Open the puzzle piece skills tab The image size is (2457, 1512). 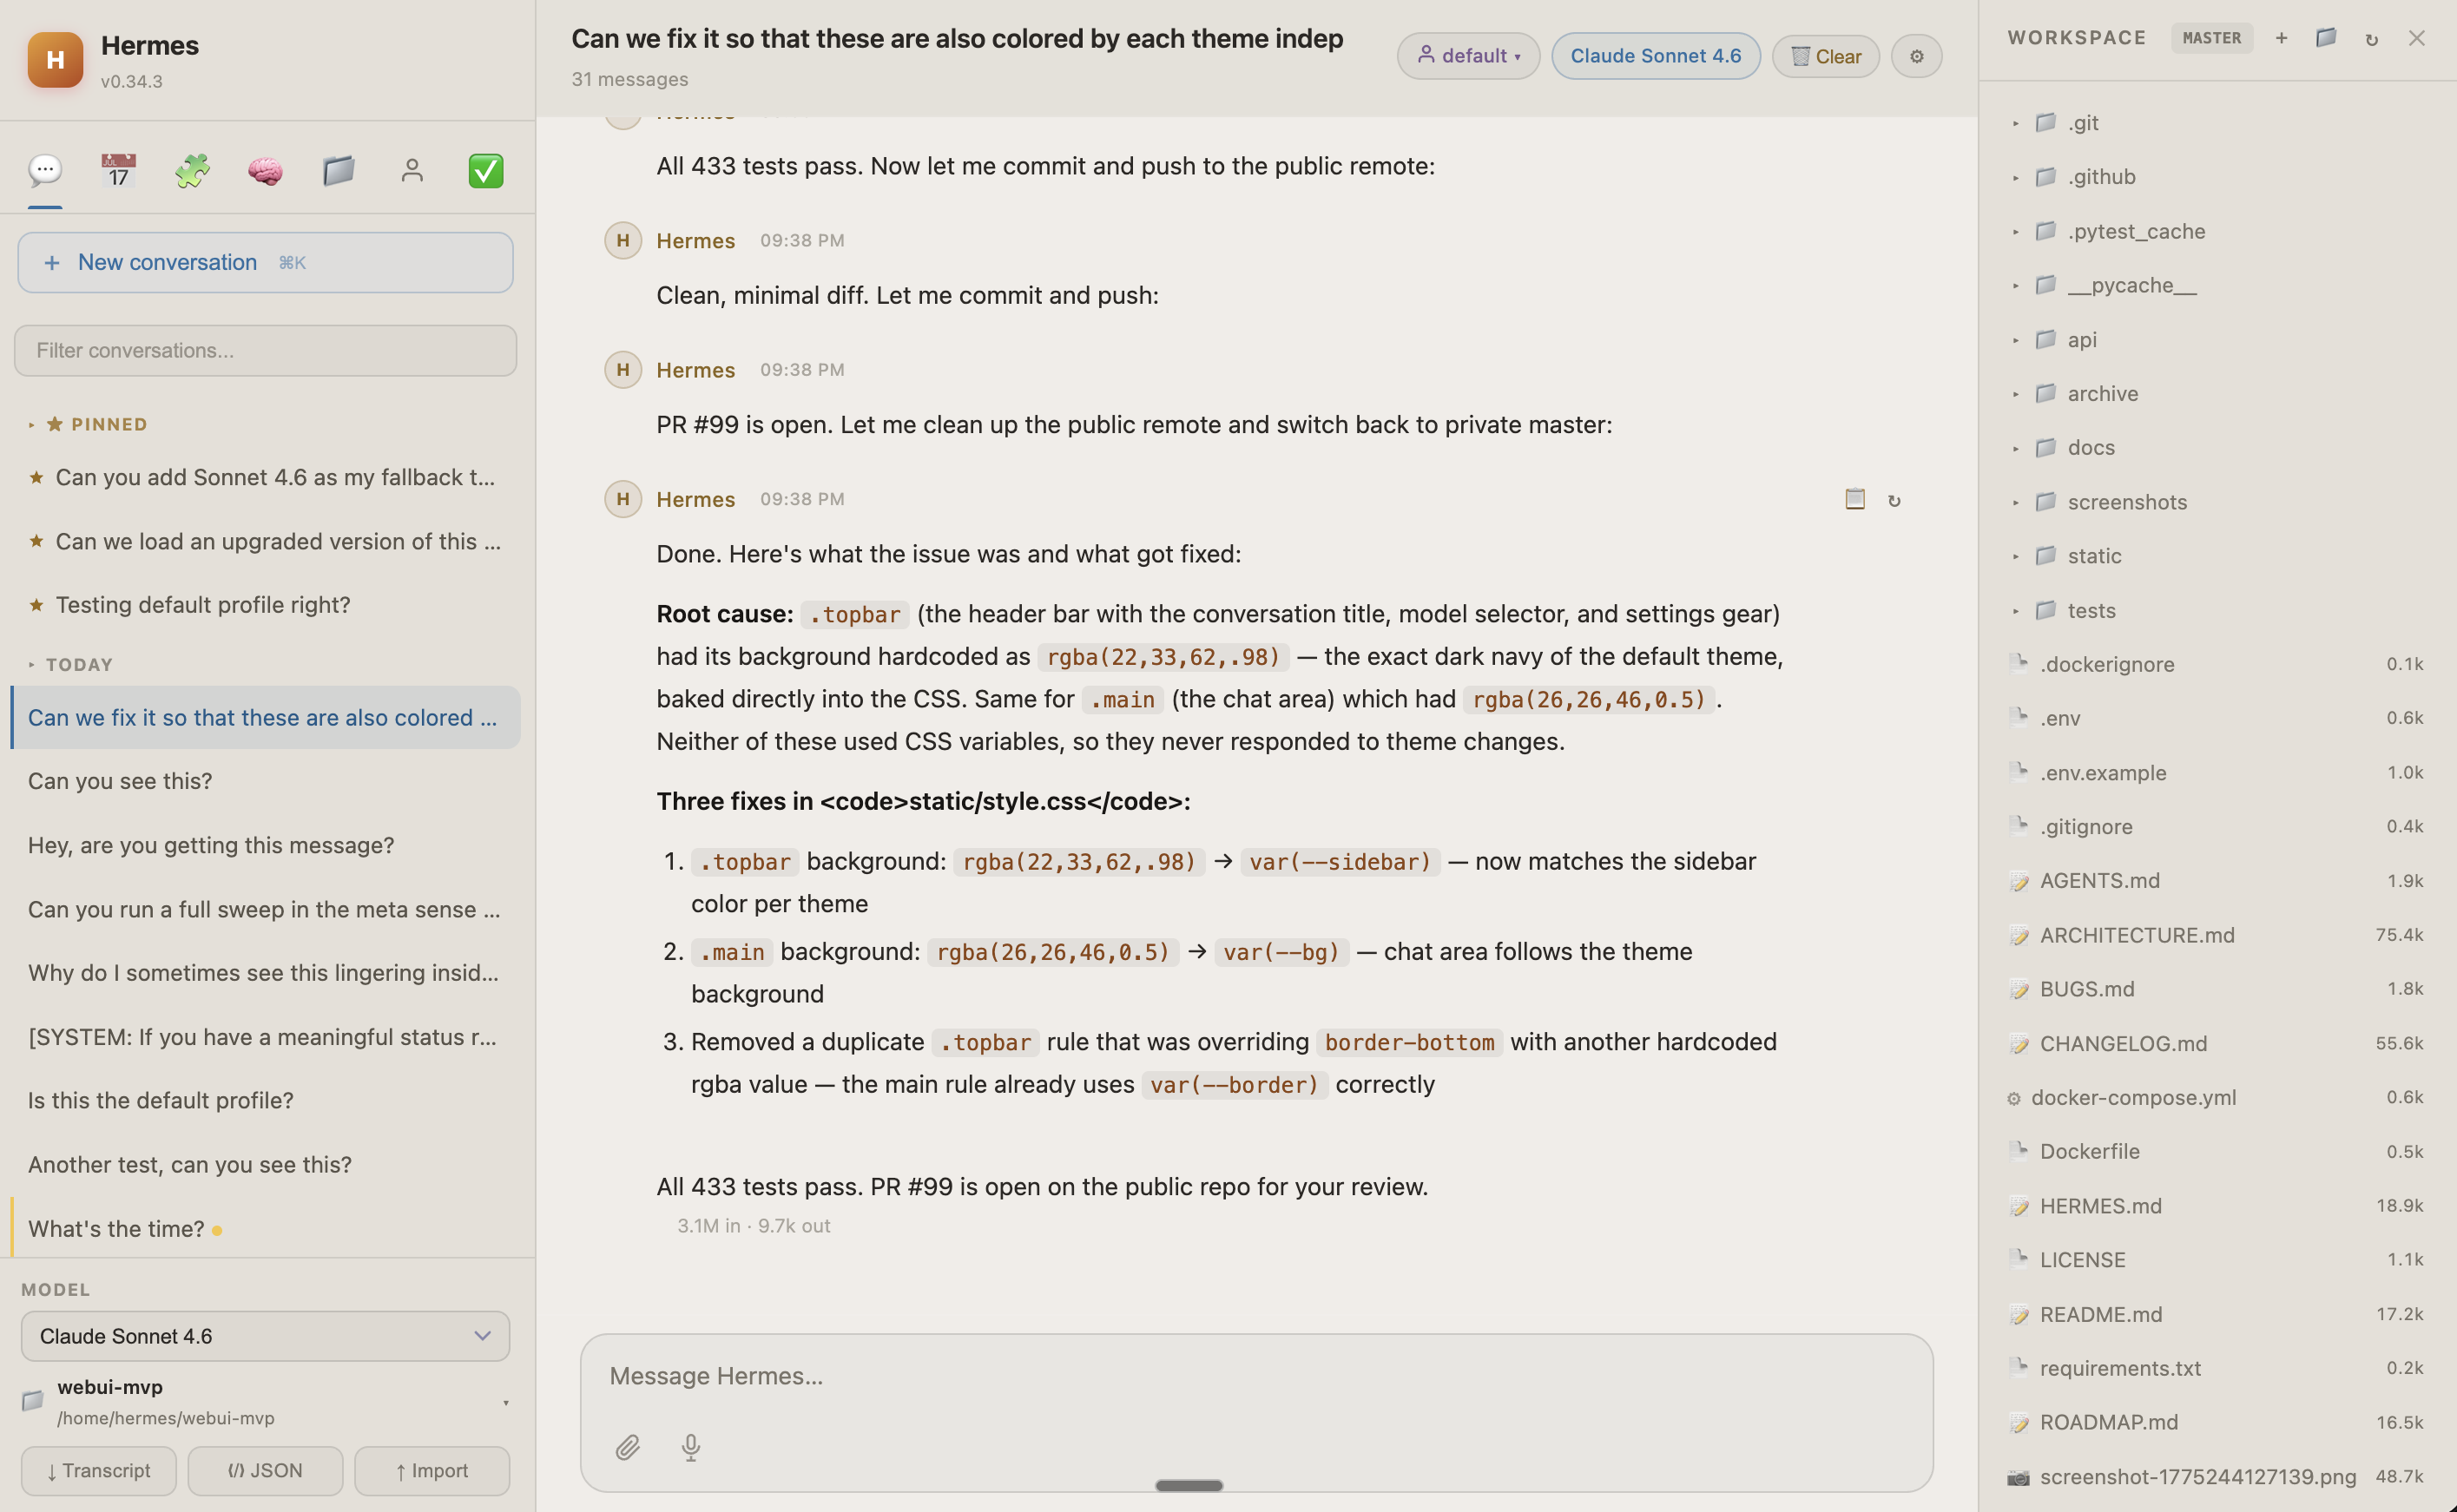point(192,171)
